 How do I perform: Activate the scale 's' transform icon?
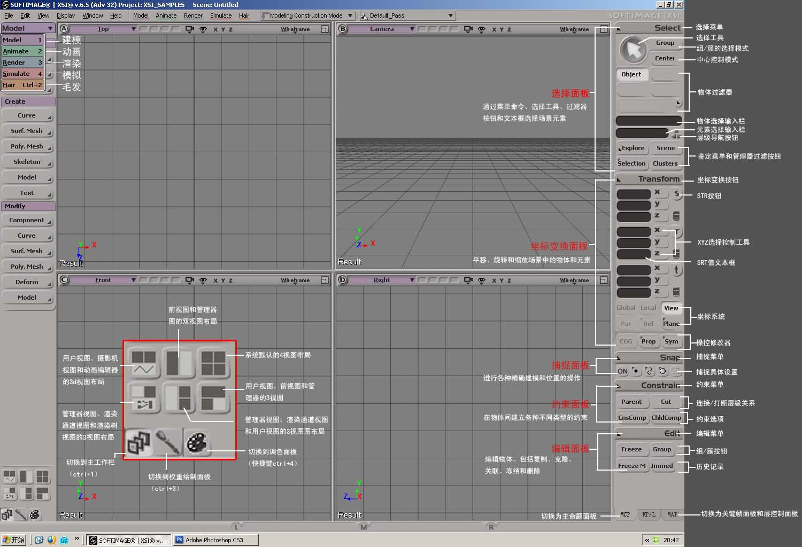(x=676, y=194)
